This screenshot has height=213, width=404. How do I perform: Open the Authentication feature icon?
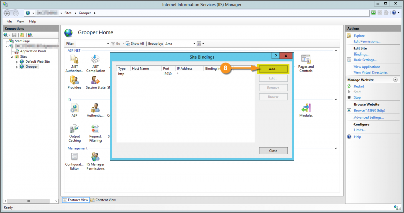(x=95, y=108)
